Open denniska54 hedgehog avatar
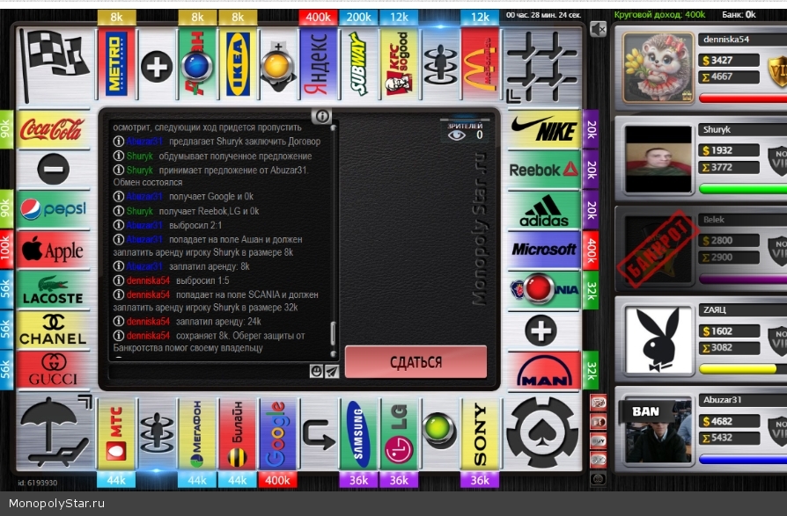This screenshot has height=516, width=787. click(x=658, y=67)
